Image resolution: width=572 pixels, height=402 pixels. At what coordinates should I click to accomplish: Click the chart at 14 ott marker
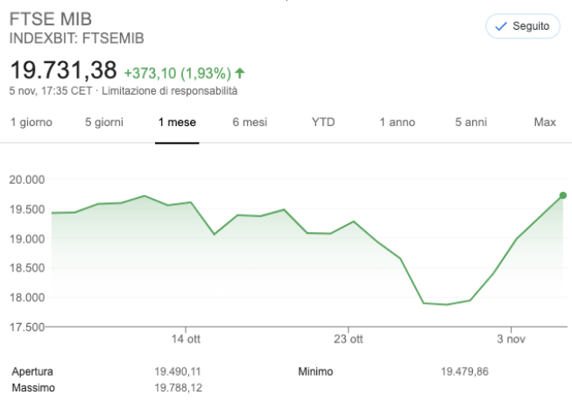tap(187, 337)
